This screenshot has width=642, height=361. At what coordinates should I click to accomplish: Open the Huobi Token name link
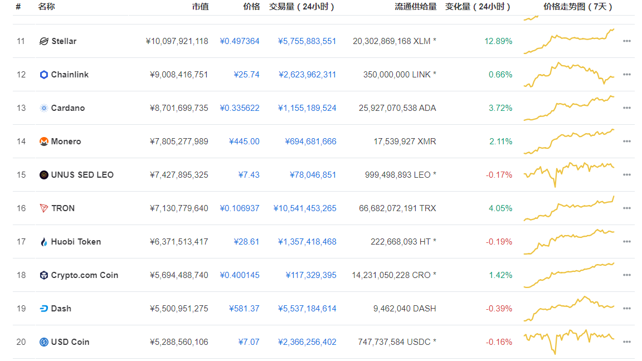tap(76, 242)
